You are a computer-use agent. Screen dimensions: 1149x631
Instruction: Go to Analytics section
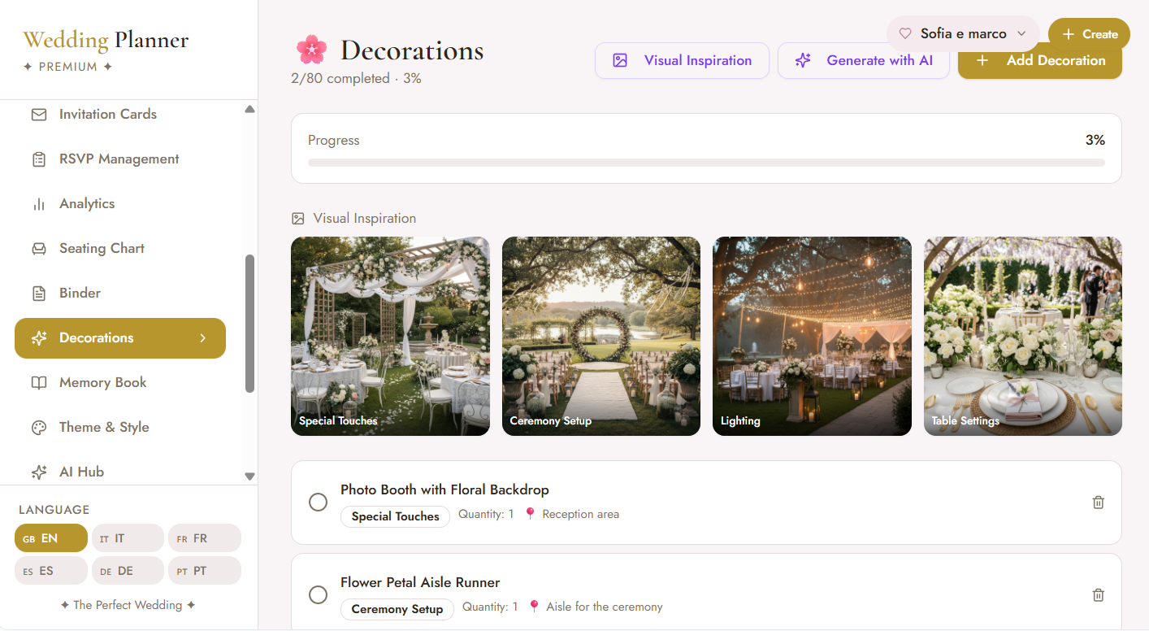coord(120,204)
